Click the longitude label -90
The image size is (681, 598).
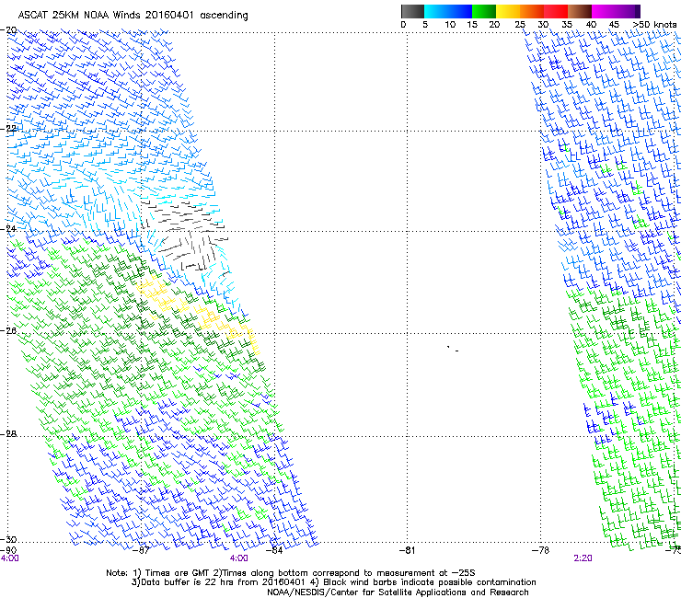click(x=8, y=550)
